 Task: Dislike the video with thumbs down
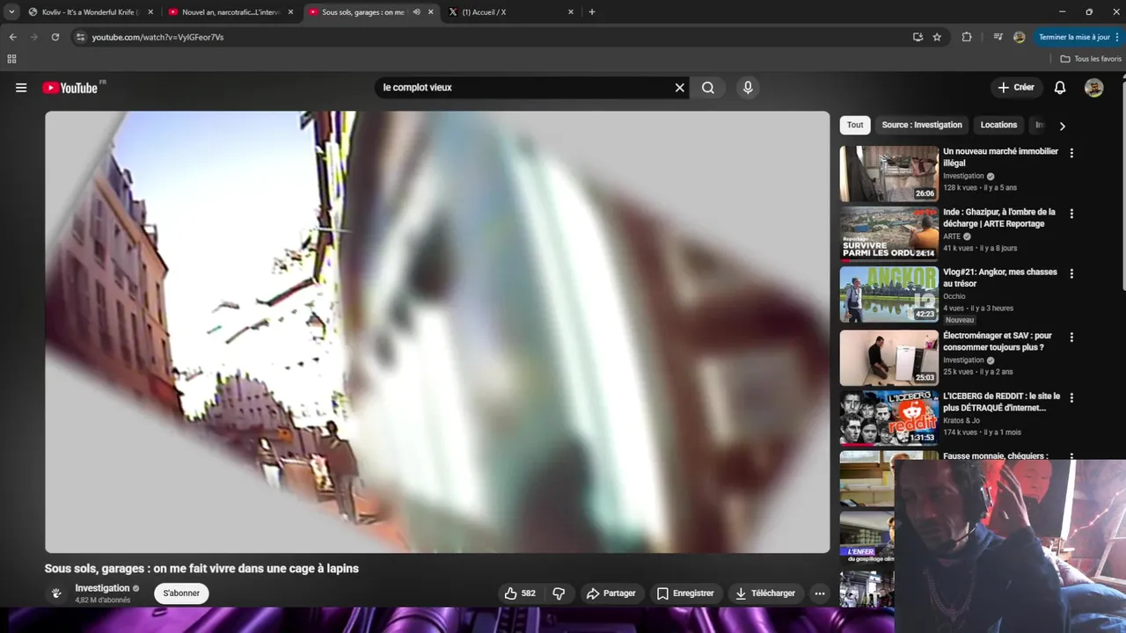click(x=559, y=593)
